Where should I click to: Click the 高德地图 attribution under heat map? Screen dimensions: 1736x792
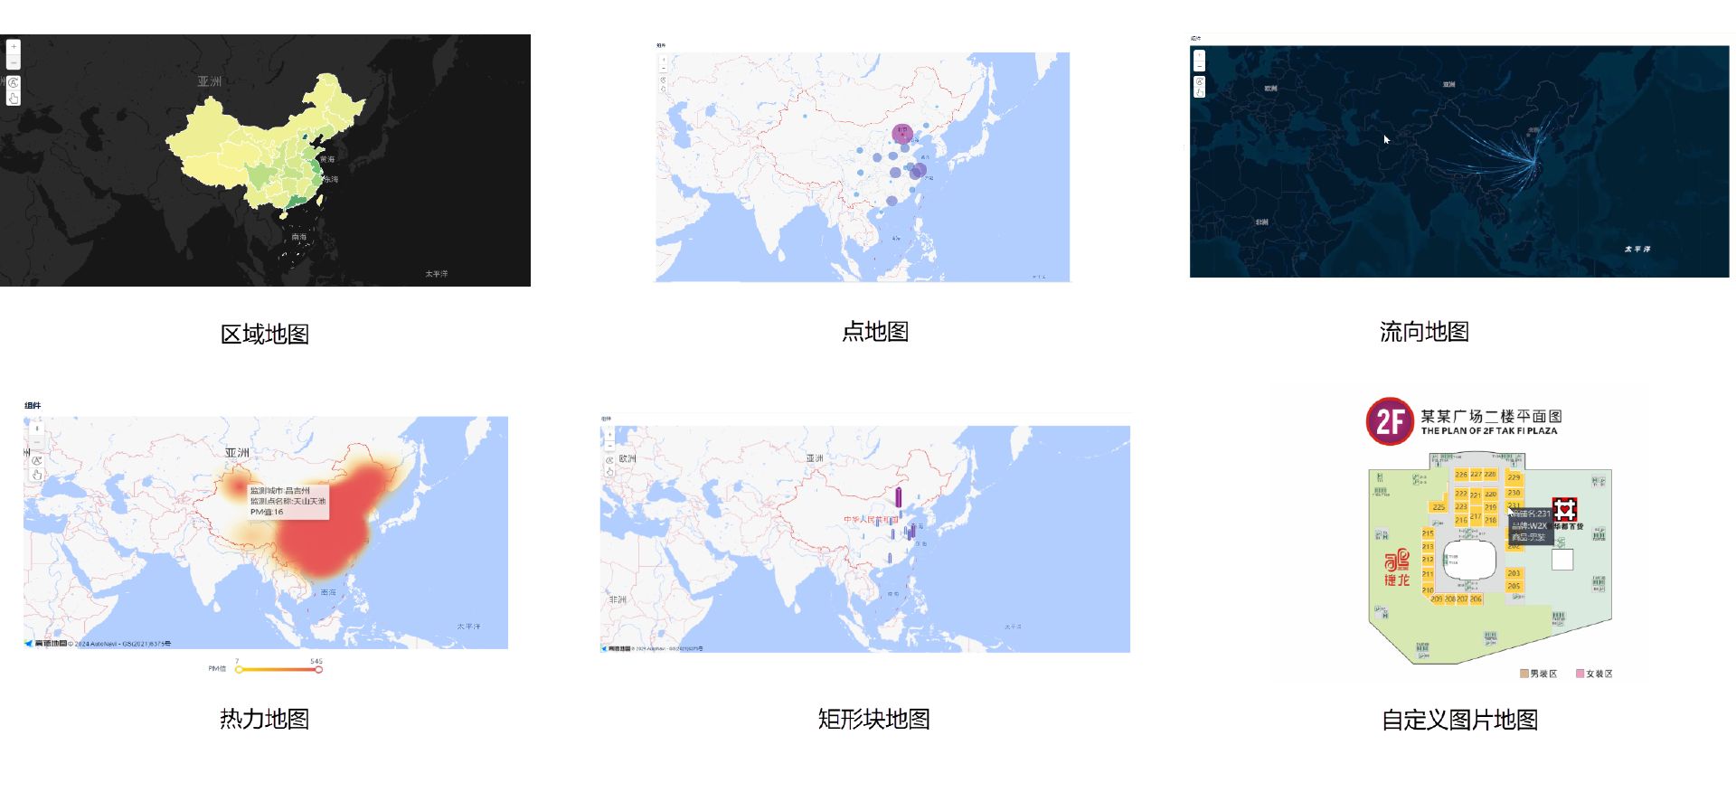(x=98, y=644)
